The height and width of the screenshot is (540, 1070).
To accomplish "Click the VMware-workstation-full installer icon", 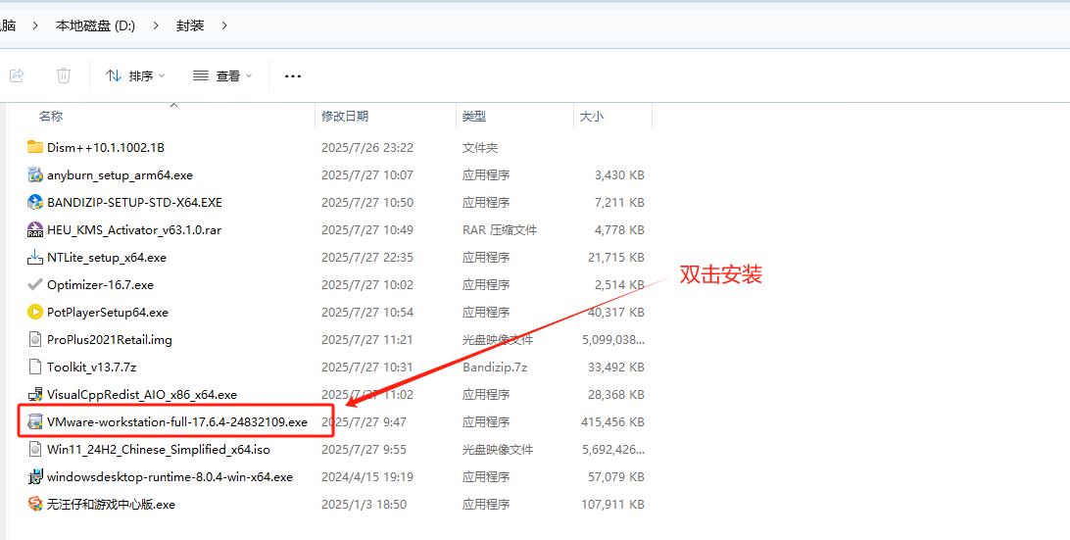I will (x=35, y=421).
